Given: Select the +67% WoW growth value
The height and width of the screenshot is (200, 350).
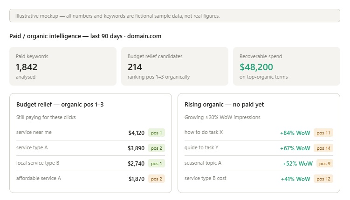Looking at the screenshot, I should 295,148.
